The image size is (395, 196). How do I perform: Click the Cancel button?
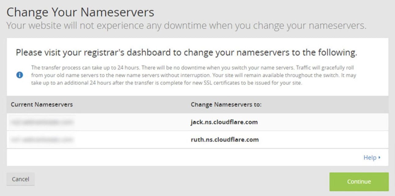[20, 179]
